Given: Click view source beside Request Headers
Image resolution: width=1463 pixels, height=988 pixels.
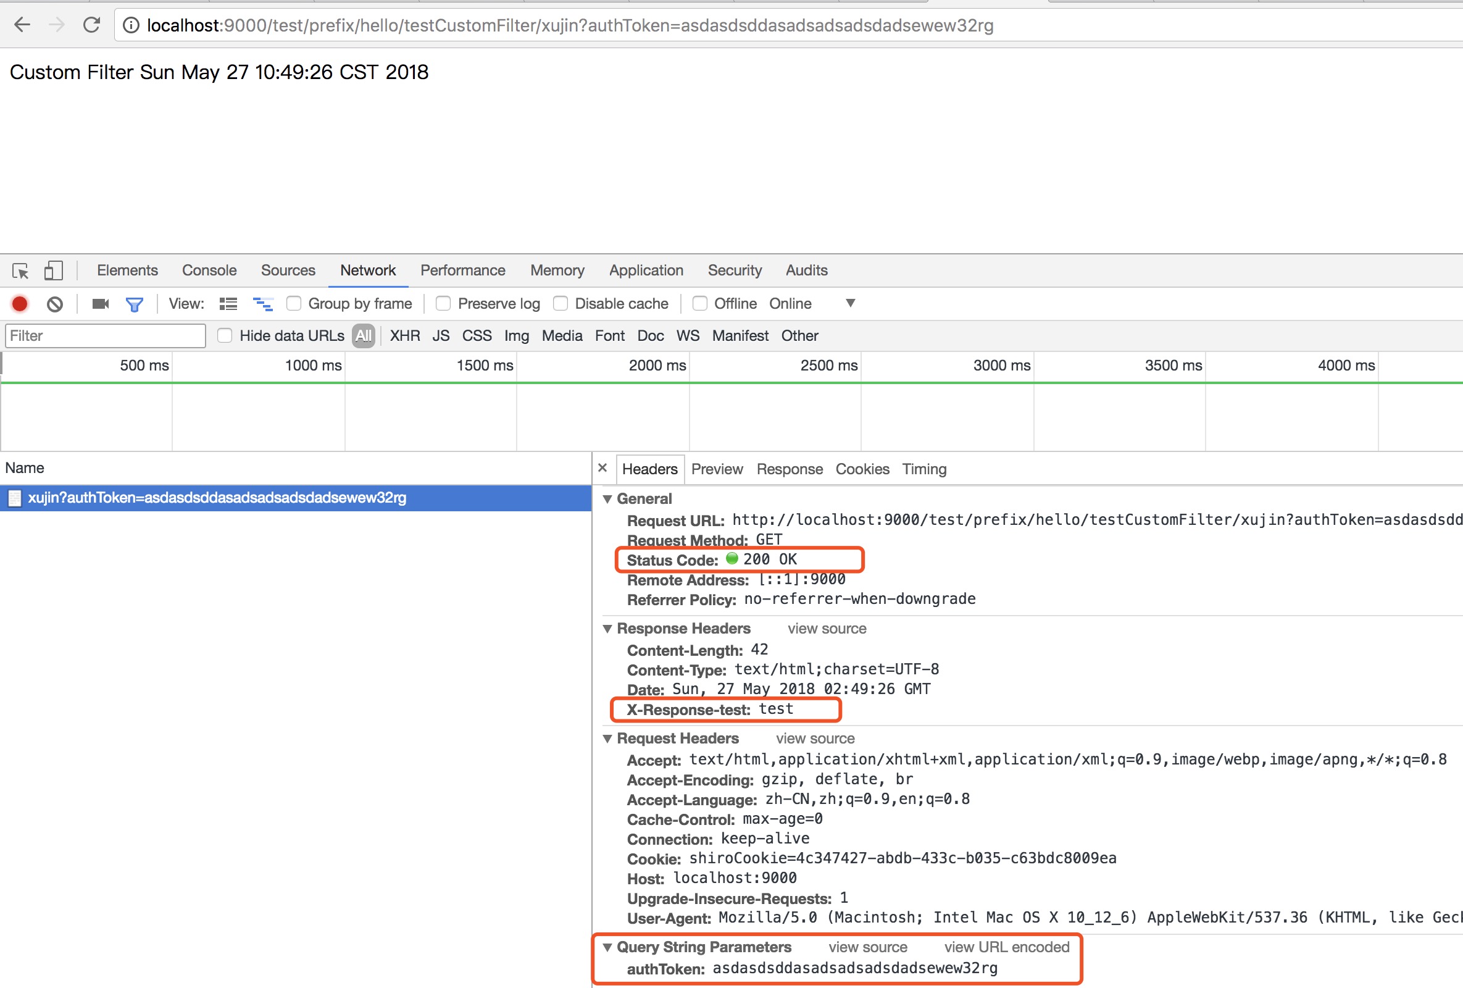Looking at the screenshot, I should (815, 738).
